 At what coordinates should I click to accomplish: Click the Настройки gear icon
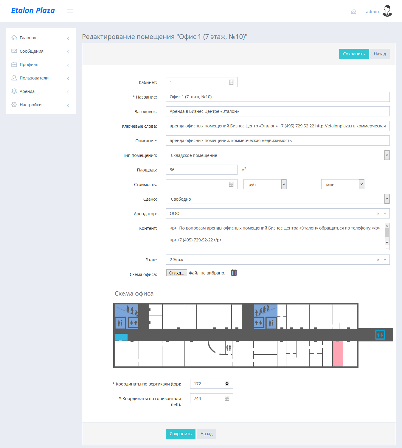pyautogui.click(x=14, y=105)
